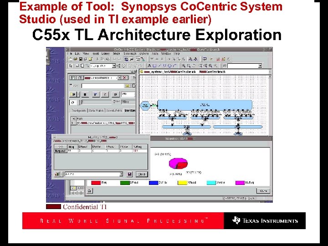Screen dimensions: 328x246
Task: Click the stop simulation square button
Action: coord(85,94)
